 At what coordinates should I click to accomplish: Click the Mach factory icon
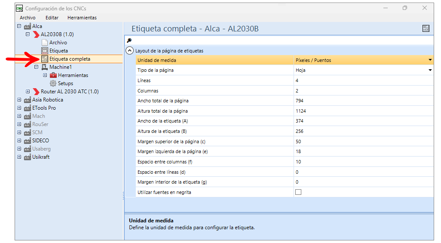point(27,116)
